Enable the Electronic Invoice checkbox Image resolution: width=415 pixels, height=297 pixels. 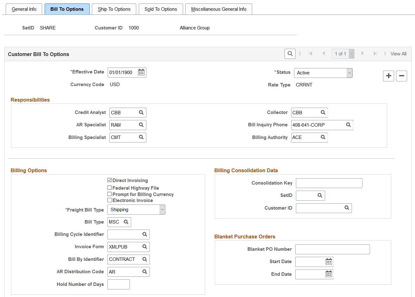[x=110, y=200]
